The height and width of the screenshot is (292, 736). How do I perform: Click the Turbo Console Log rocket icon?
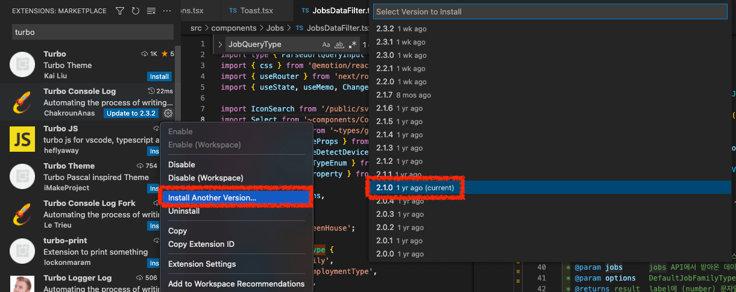click(x=22, y=102)
